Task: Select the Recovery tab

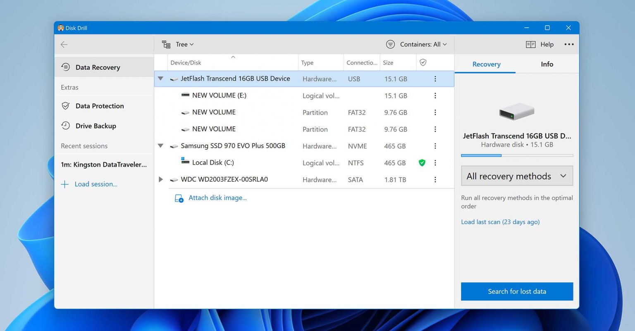Action: pos(486,64)
